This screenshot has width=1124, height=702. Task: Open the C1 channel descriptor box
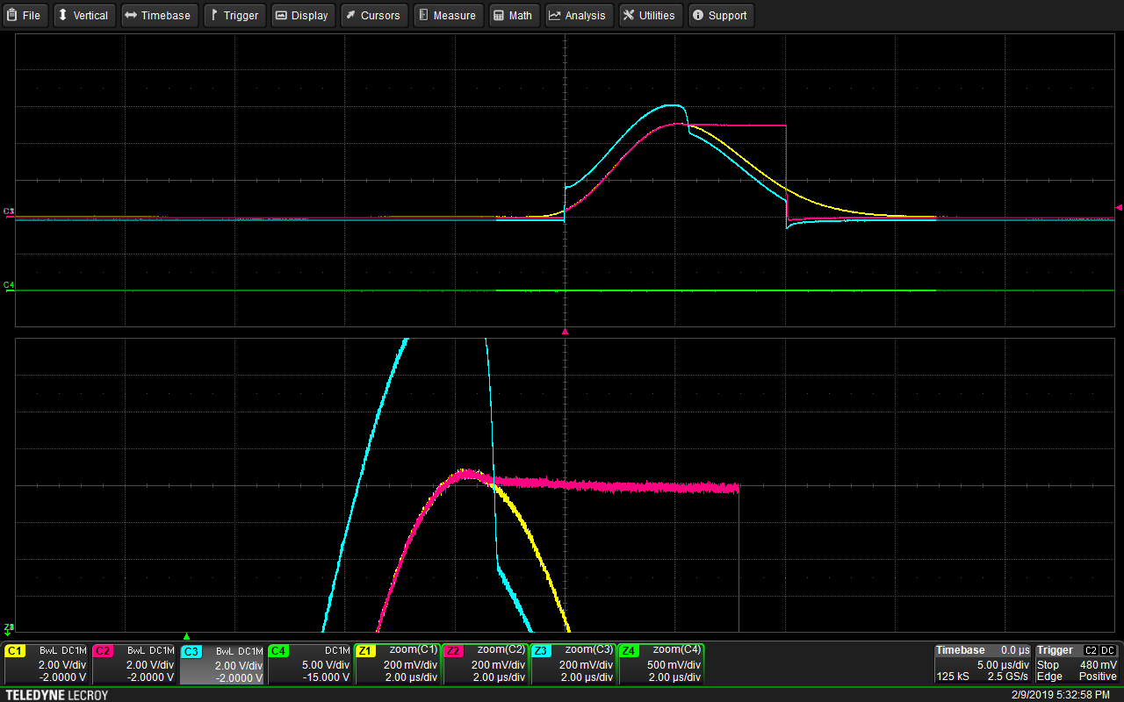pyautogui.click(x=47, y=664)
